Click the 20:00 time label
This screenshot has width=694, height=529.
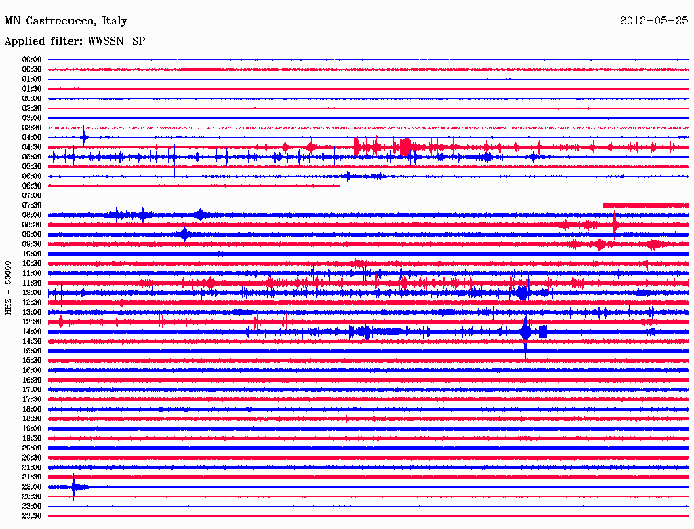coord(32,448)
